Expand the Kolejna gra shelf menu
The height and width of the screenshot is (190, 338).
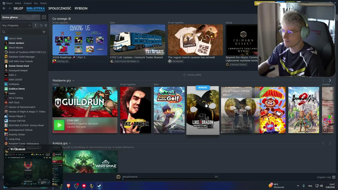pos(70,143)
